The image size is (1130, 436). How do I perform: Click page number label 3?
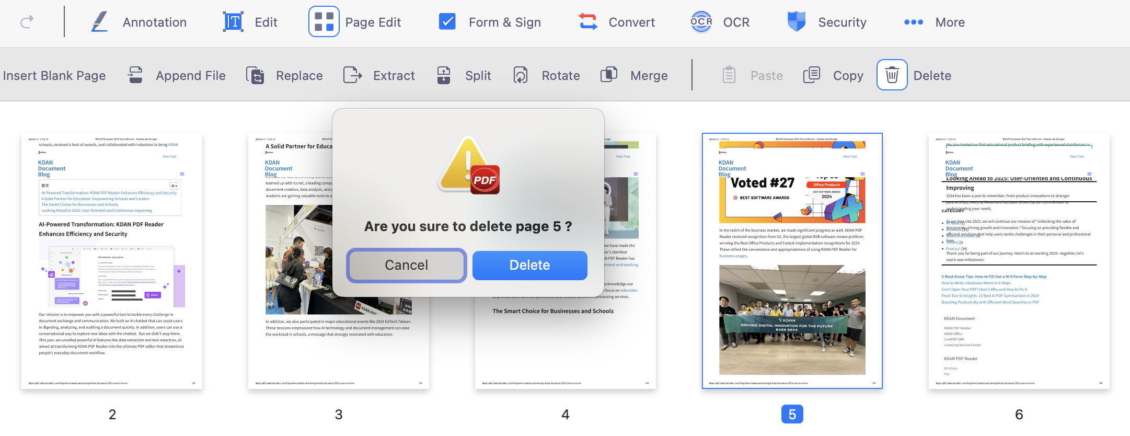[x=339, y=415]
